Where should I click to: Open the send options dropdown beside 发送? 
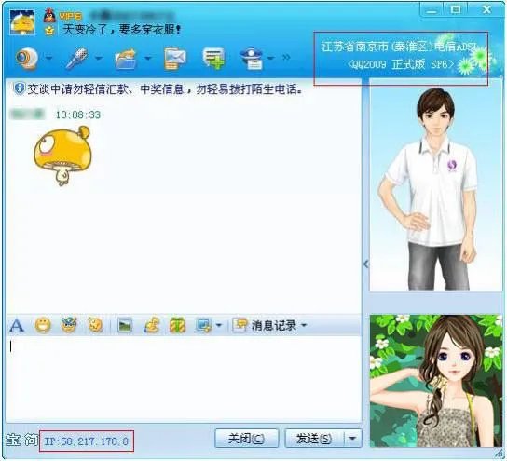(x=353, y=439)
